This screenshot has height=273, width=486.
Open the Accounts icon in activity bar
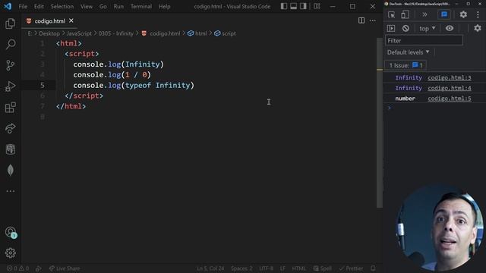pyautogui.click(x=11, y=232)
